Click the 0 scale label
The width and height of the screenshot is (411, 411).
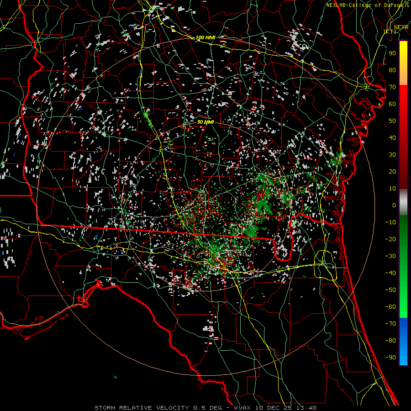[x=394, y=205]
